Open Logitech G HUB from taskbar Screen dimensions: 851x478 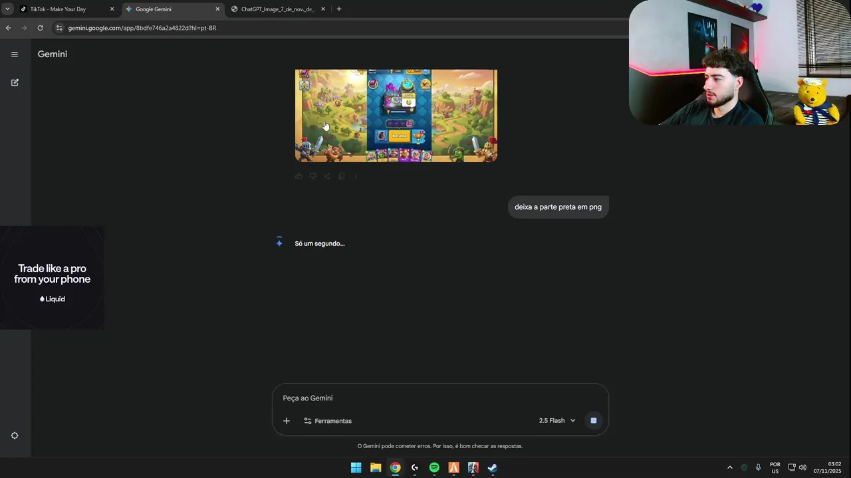pos(415,467)
